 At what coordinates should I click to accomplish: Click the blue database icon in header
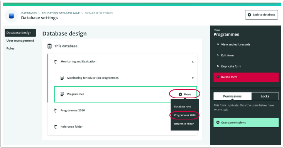11,16
